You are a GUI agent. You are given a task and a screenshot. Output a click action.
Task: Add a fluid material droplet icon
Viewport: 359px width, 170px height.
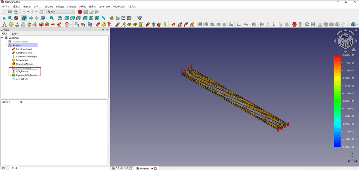click(x=17, y=24)
